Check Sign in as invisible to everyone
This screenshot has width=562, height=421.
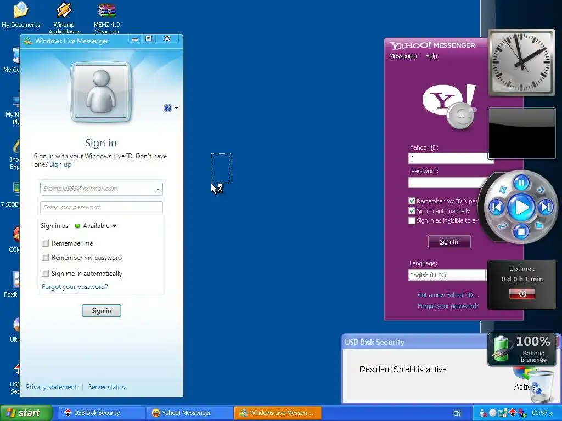[x=412, y=220]
